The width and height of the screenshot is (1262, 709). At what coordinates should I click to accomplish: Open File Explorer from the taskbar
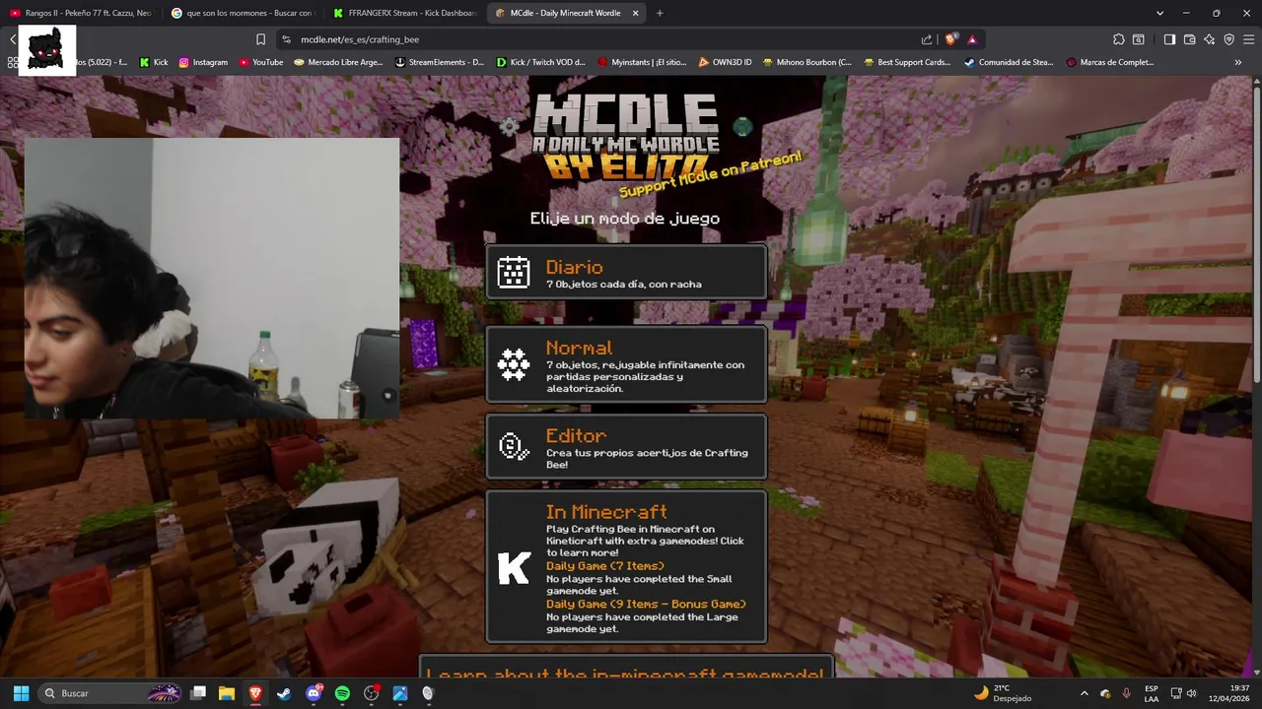[226, 693]
